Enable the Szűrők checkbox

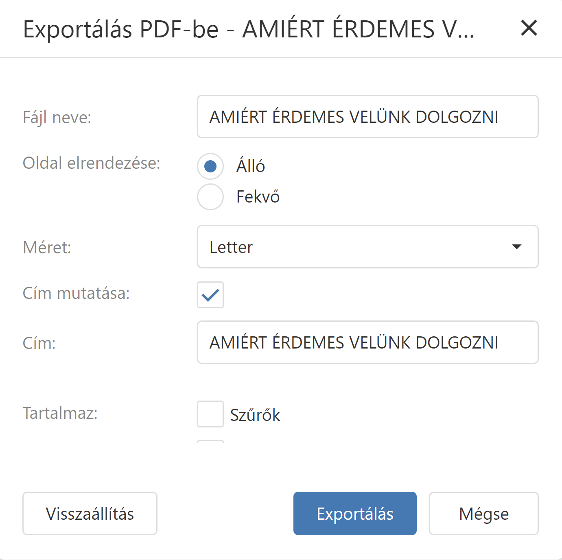pos(210,414)
